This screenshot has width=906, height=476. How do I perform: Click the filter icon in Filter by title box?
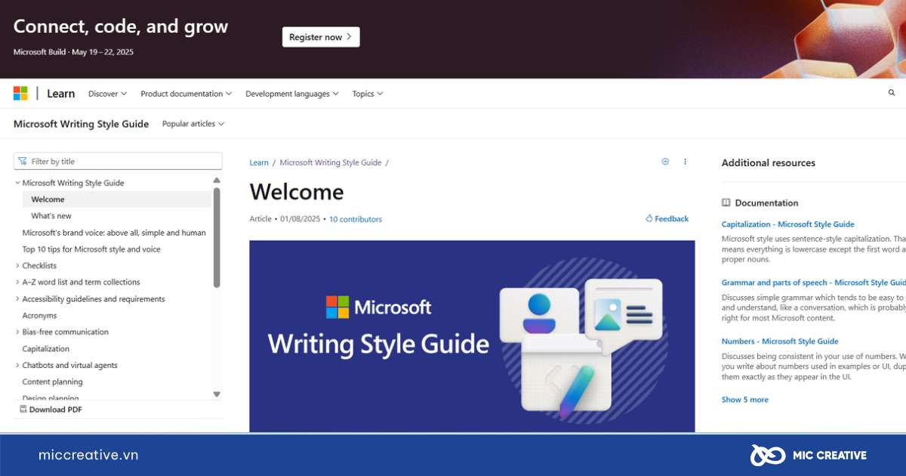coord(23,161)
